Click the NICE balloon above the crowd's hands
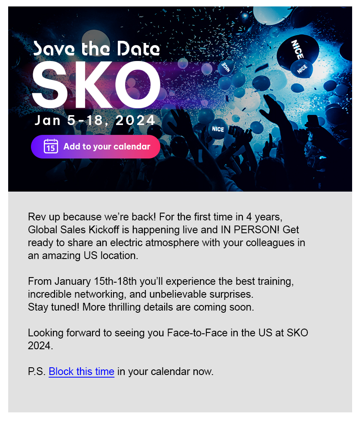359x436 pixels. tap(218, 129)
